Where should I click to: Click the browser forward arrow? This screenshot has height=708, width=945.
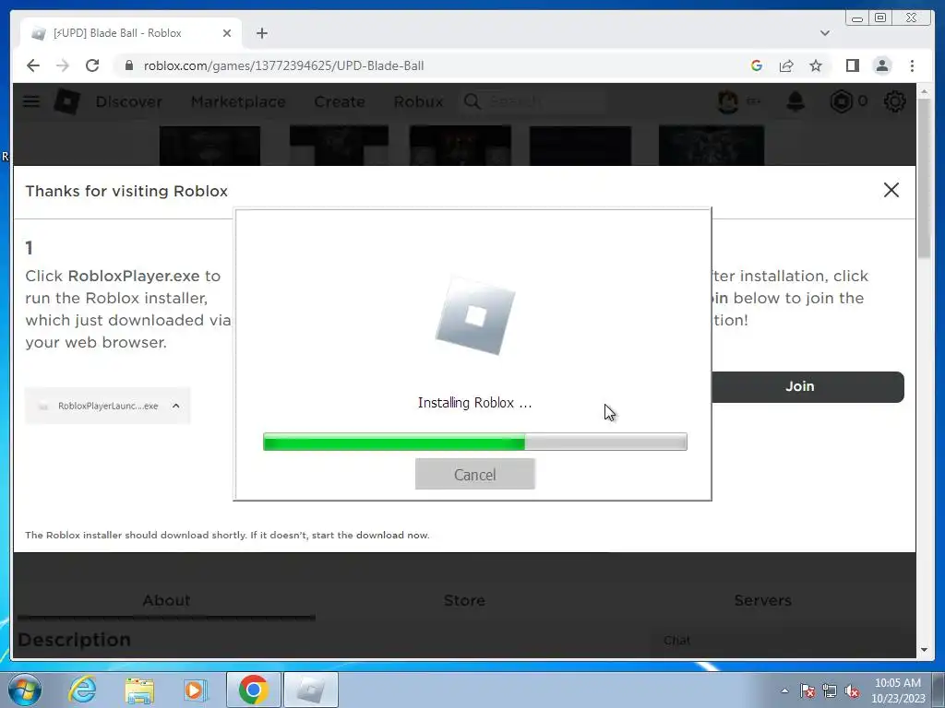(x=63, y=65)
